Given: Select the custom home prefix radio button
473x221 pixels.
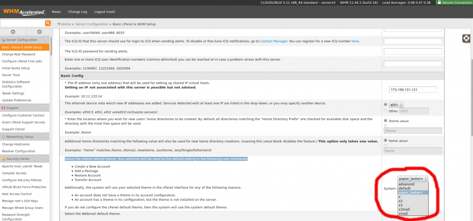Looking at the screenshot, I should click(386, 146).
